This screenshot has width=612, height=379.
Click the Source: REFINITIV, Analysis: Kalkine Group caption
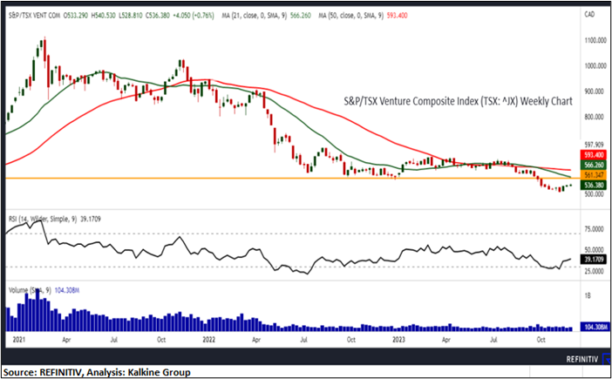(97, 372)
